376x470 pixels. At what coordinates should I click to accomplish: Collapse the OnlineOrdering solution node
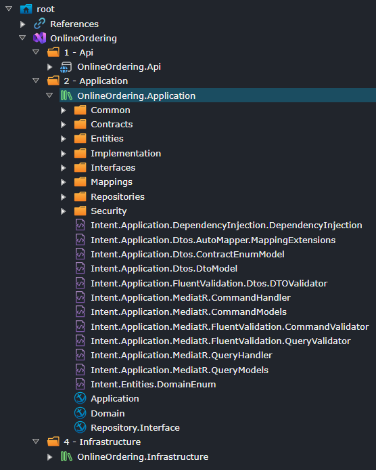(x=22, y=38)
